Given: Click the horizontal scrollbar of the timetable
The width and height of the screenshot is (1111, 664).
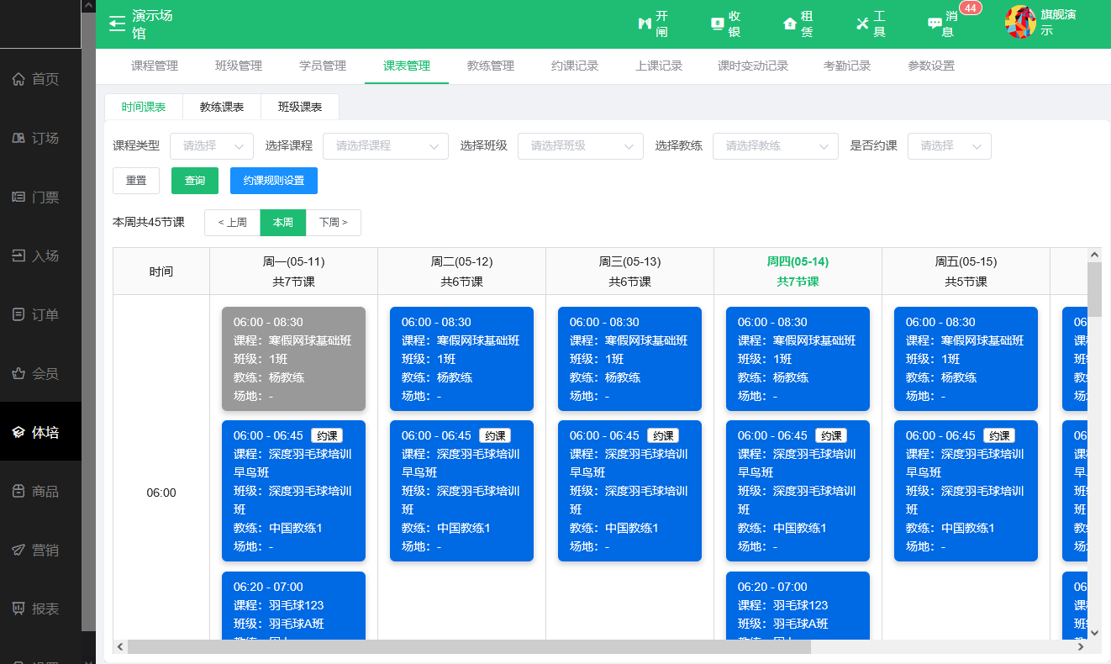Looking at the screenshot, I should (x=469, y=646).
